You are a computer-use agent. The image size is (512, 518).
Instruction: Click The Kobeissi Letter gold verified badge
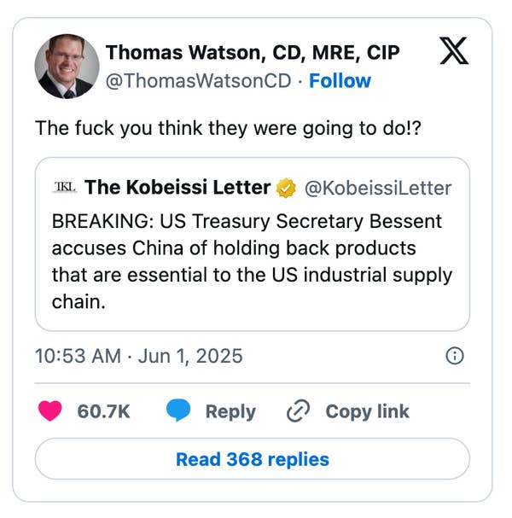pos(286,188)
